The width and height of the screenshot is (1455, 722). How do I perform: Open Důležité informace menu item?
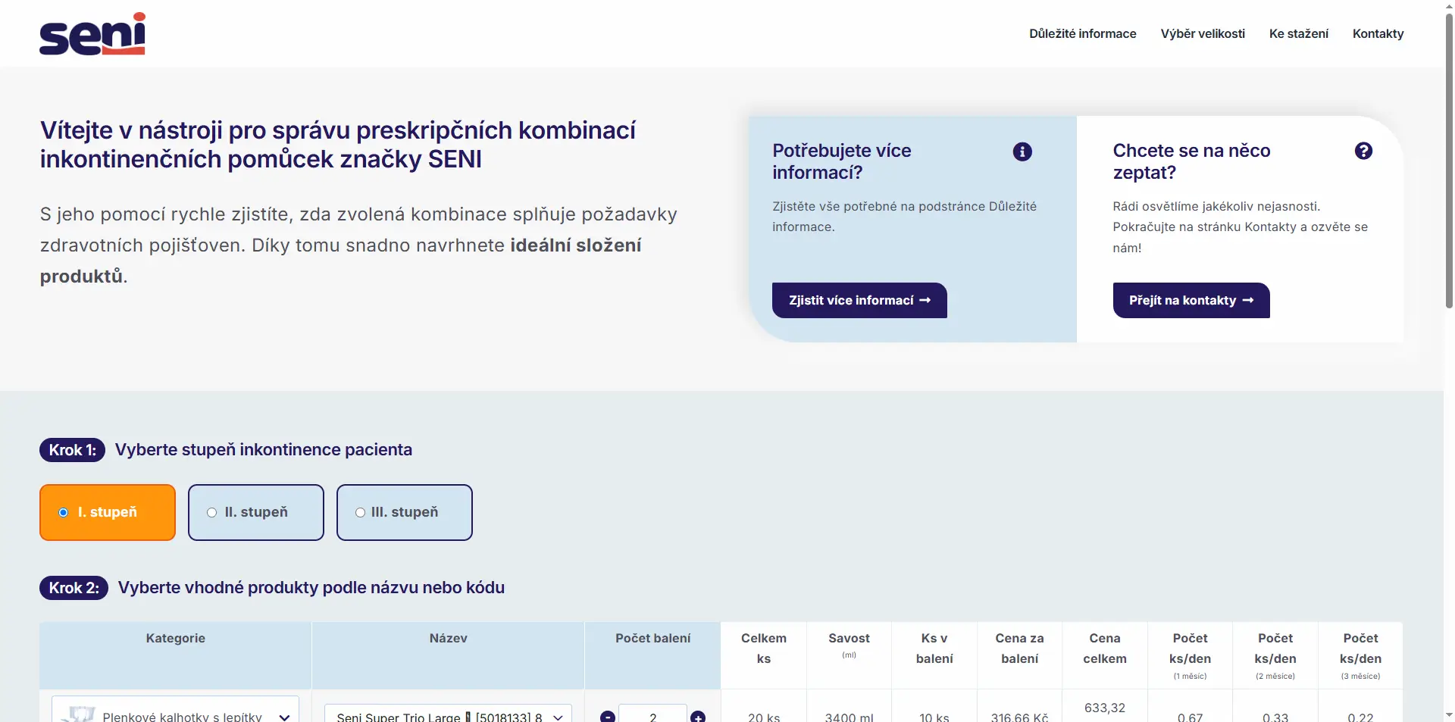[1082, 33]
